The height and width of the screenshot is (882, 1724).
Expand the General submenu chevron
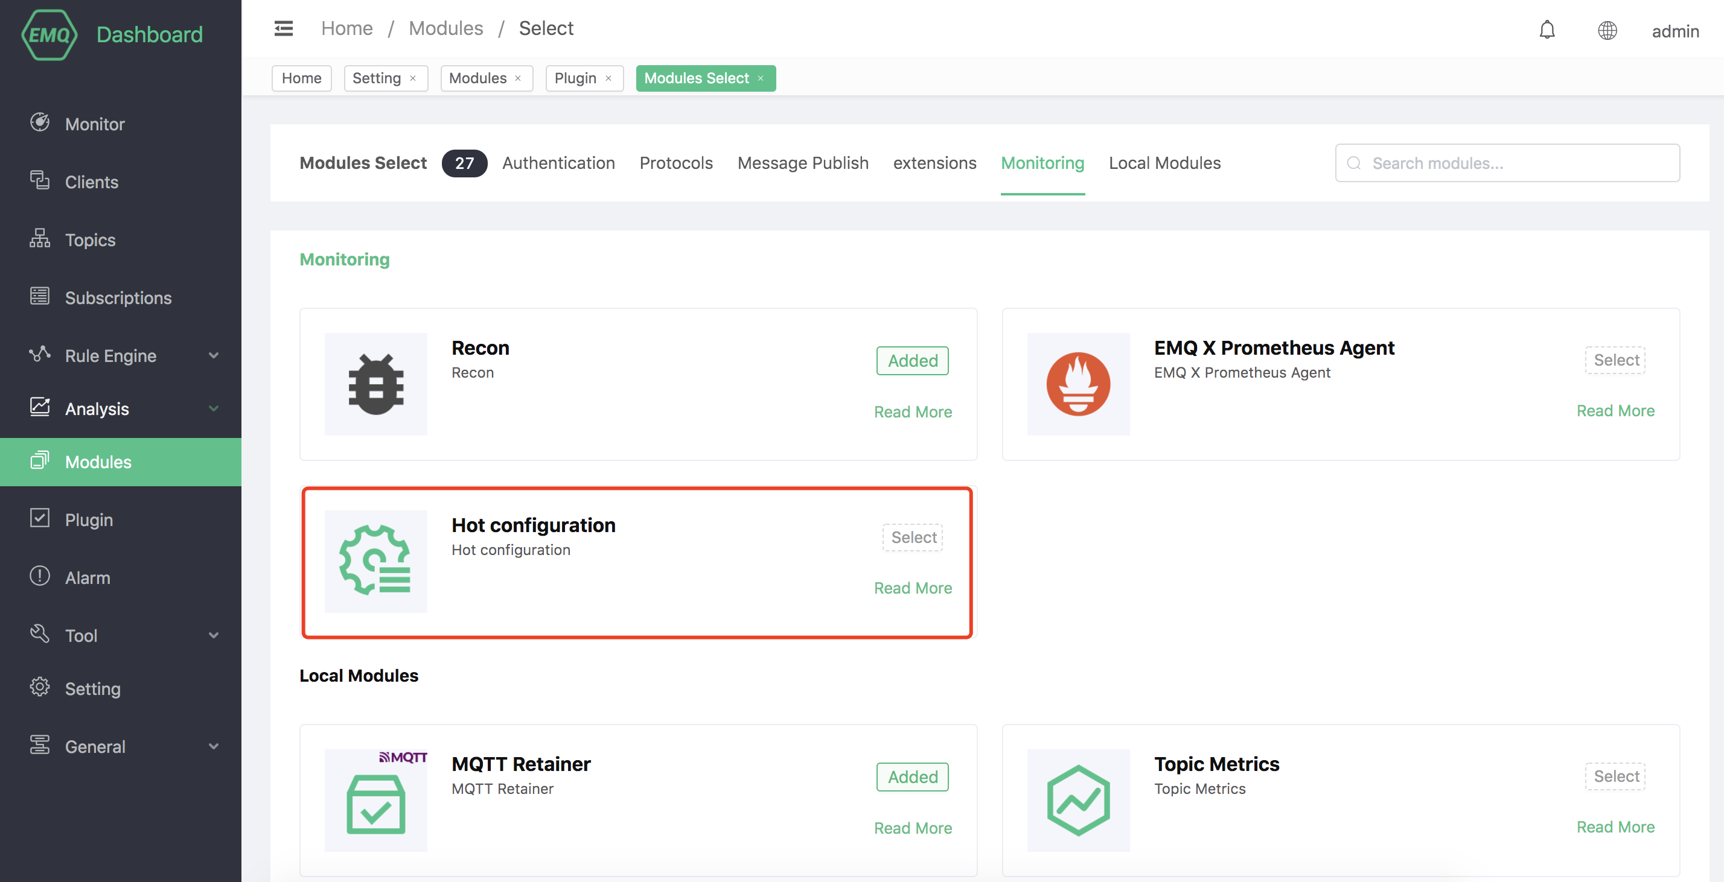214,746
